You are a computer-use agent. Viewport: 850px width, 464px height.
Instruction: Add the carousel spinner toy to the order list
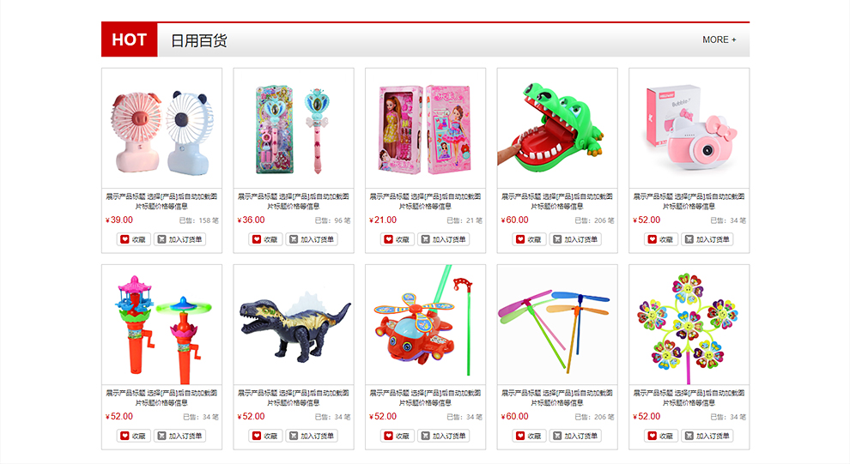(179, 436)
